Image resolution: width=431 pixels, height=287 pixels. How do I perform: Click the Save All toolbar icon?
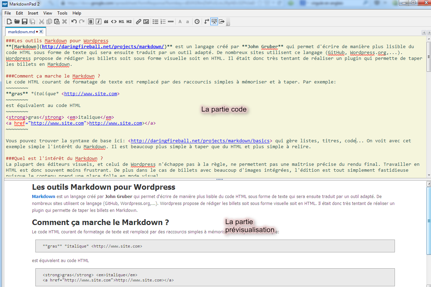[32, 21]
